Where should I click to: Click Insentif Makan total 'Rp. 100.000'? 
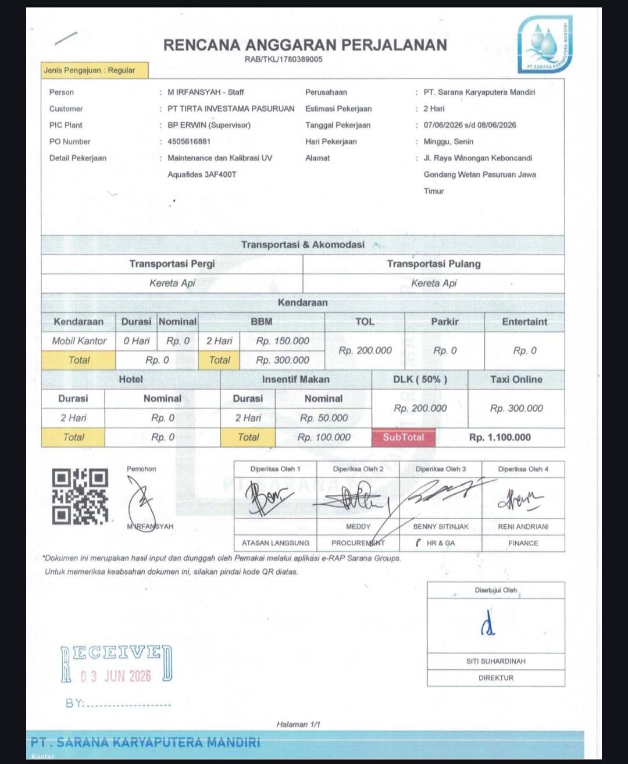click(x=324, y=437)
